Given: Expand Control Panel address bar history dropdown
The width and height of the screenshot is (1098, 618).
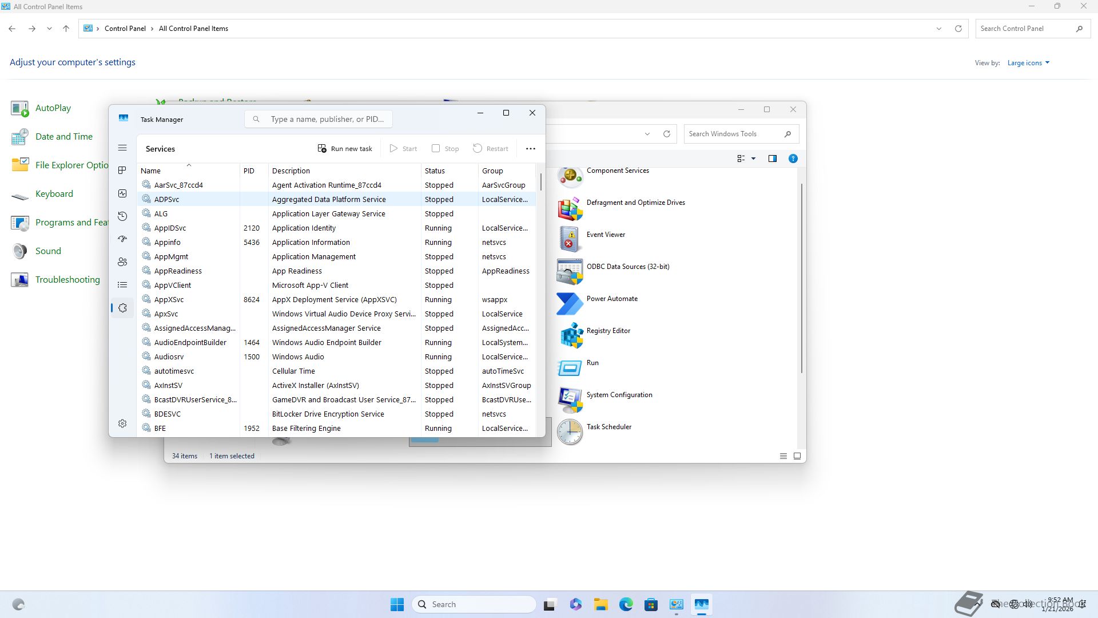Looking at the screenshot, I should 938,29.
